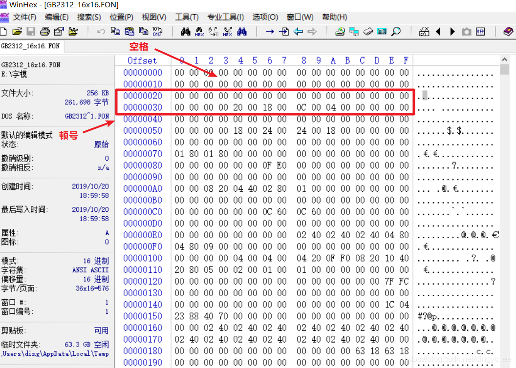Click the Find text binoculars icon

(186, 32)
